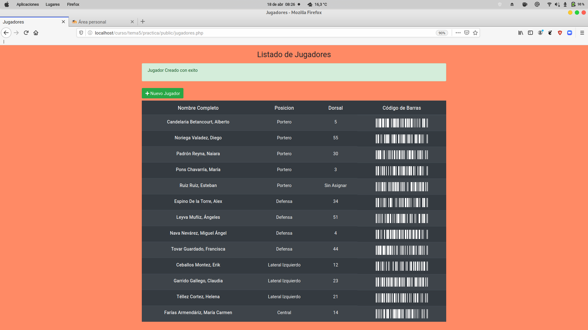Click barcode image for Candelaria Betancourt, Alberto

[402, 123]
